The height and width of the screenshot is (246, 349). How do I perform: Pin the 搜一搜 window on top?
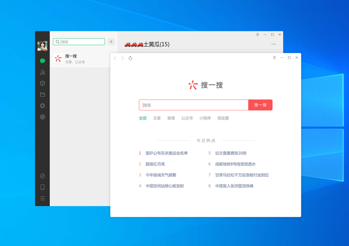coord(274,58)
